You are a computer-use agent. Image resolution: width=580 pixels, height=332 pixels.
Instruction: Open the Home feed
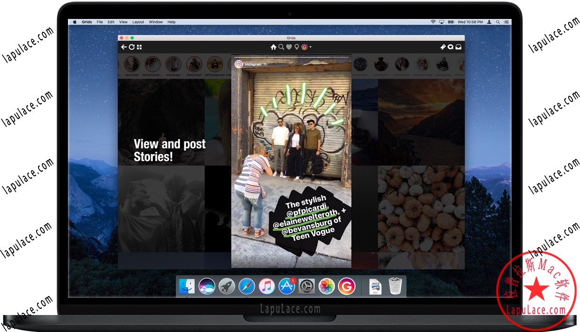[273, 47]
